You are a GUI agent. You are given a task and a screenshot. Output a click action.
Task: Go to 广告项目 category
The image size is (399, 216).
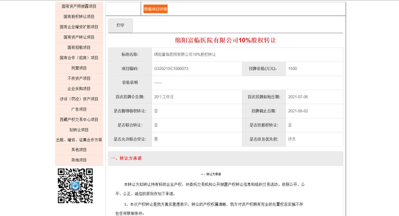click(x=79, y=109)
